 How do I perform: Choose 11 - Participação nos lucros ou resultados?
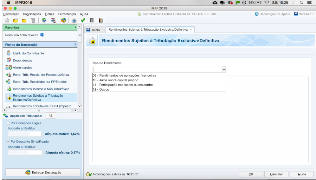159,85
